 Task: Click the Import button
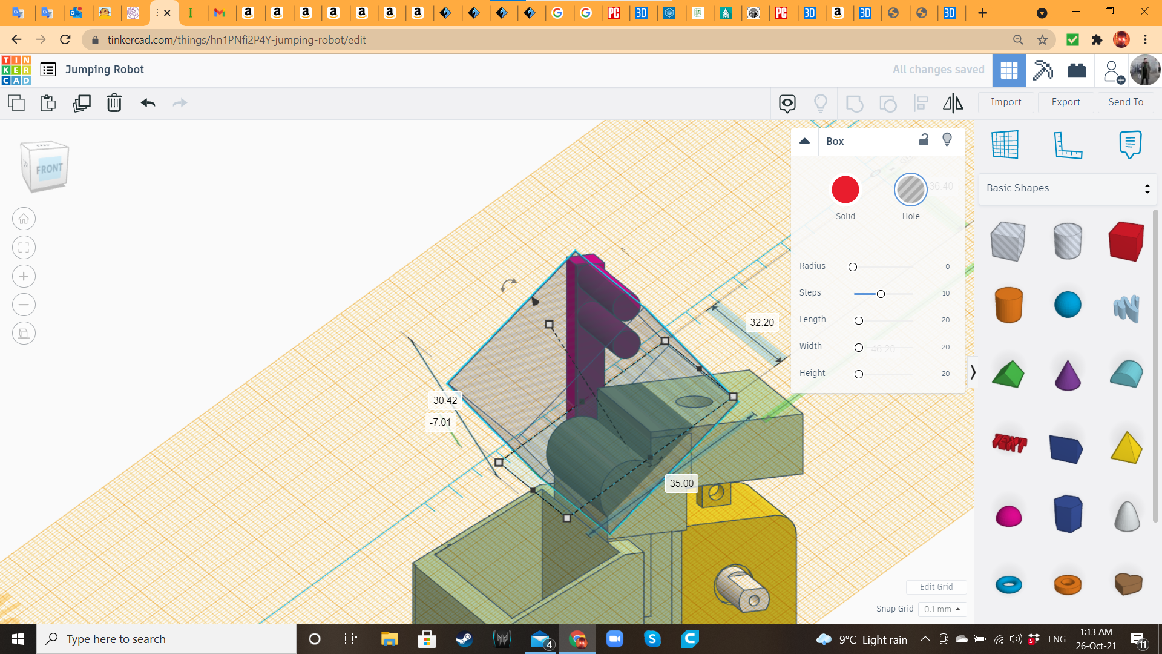click(x=1006, y=102)
